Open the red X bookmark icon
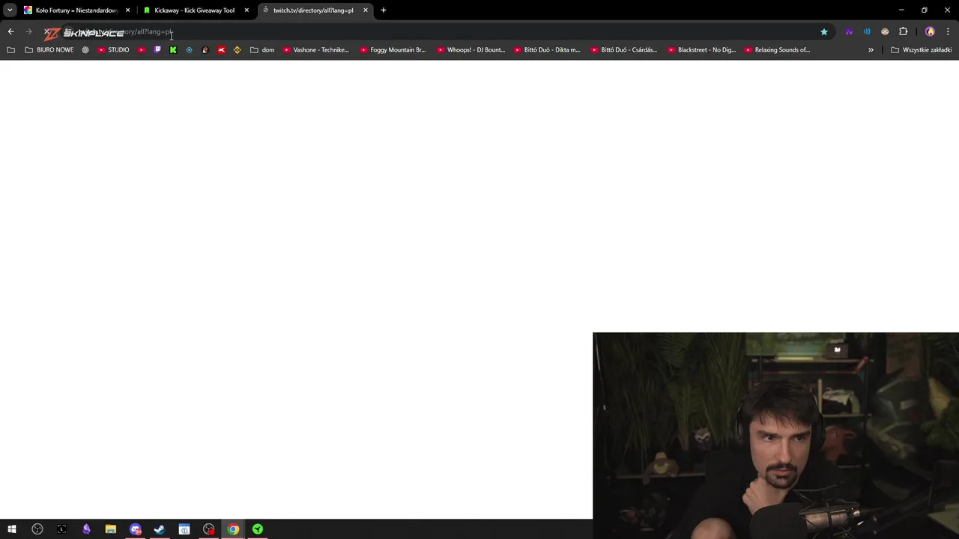The height and width of the screenshot is (539, 959). coord(221,50)
